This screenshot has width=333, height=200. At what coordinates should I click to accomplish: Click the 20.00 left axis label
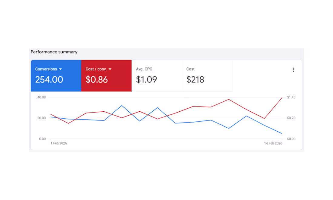tap(41, 118)
